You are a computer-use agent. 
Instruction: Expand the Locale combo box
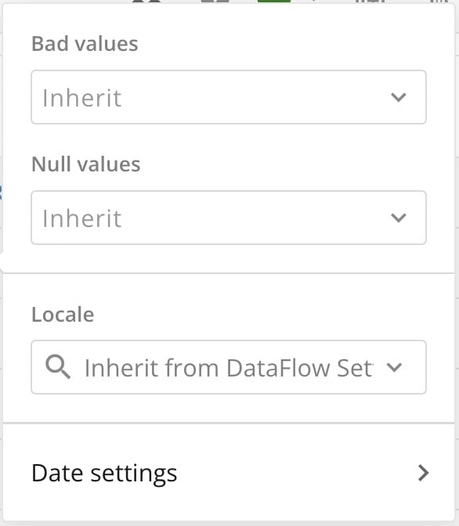229,367
